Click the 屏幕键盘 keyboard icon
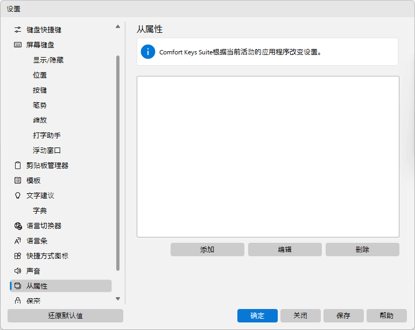Viewport: 415px width, 330px height. click(x=18, y=45)
